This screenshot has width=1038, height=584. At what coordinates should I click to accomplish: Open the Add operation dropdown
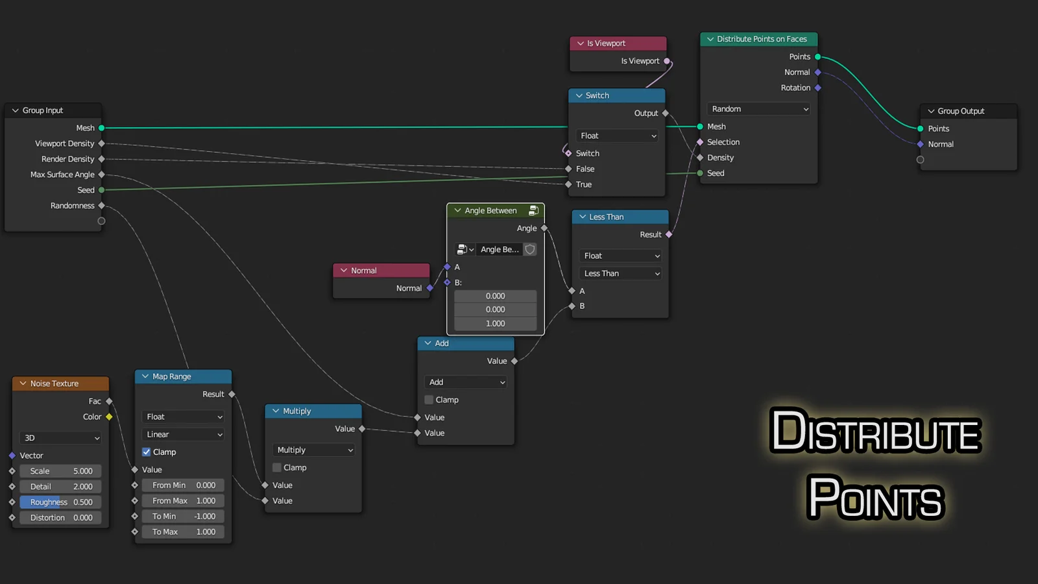tap(465, 382)
